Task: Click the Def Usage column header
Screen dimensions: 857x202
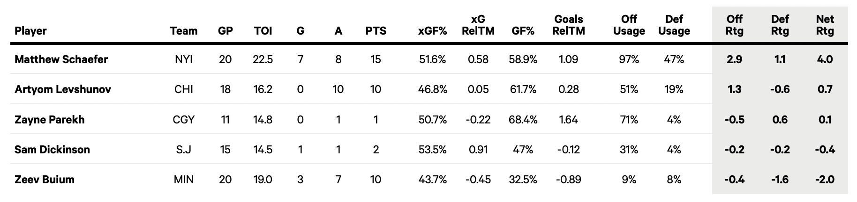Action: click(674, 25)
